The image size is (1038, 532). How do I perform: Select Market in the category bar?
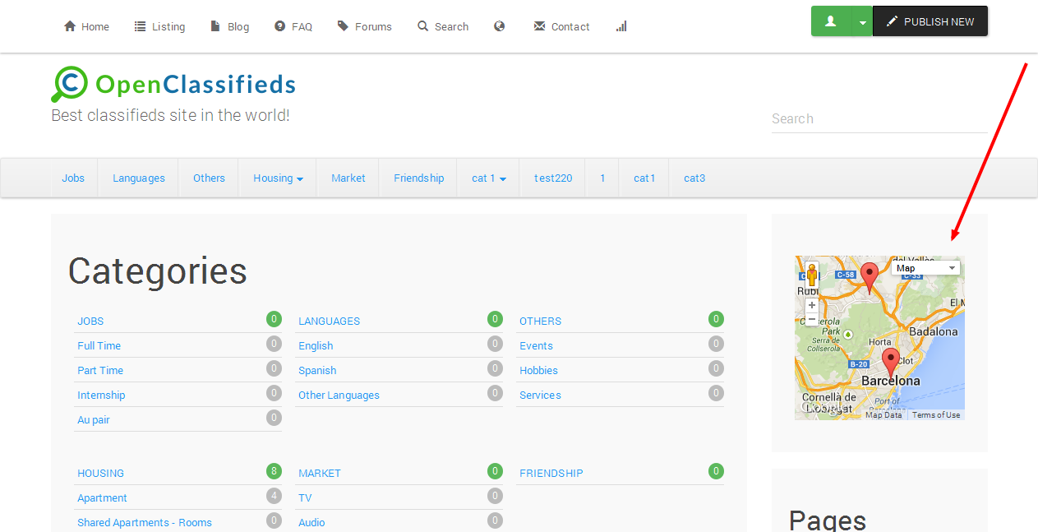click(348, 178)
